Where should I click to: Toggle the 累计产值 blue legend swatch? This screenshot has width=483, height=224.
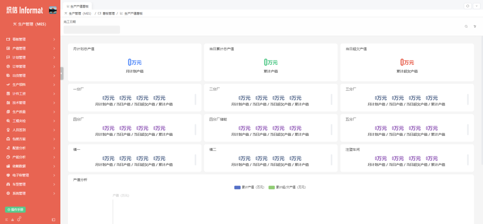click(237, 187)
